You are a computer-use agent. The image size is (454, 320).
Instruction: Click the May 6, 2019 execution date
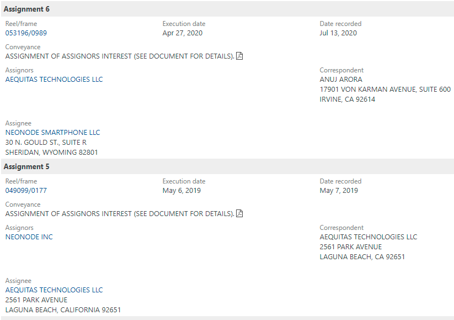(x=181, y=191)
